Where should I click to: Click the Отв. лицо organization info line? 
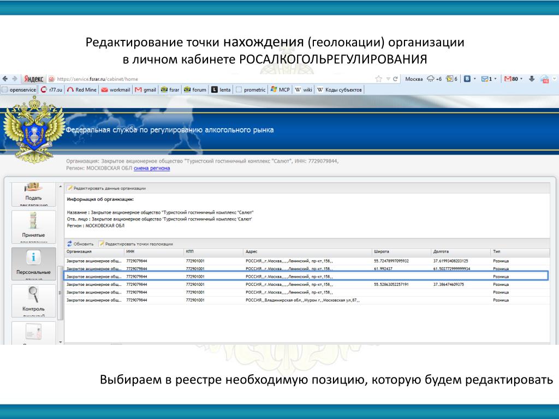point(159,219)
